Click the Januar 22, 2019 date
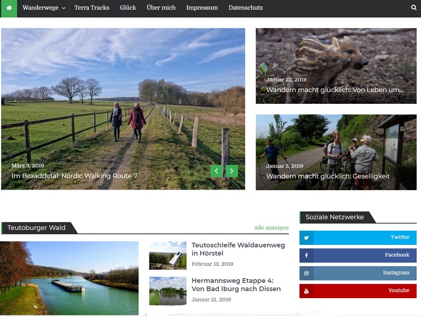Screen dimensions: 421x316 click(x=286, y=80)
